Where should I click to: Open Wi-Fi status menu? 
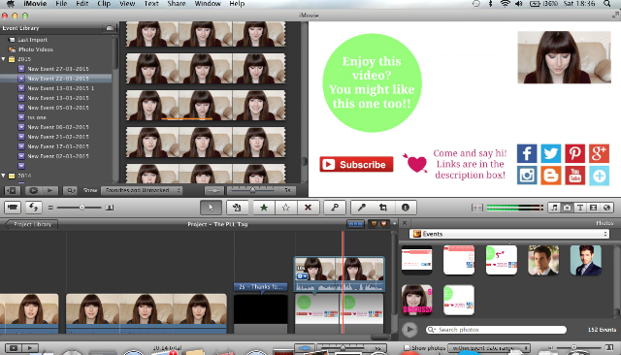coord(505,4)
